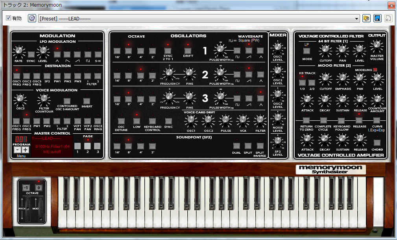This screenshot has height=240, width=397.
Task: Set oscillator 2 octave to 4'
Action: click(x=140, y=75)
